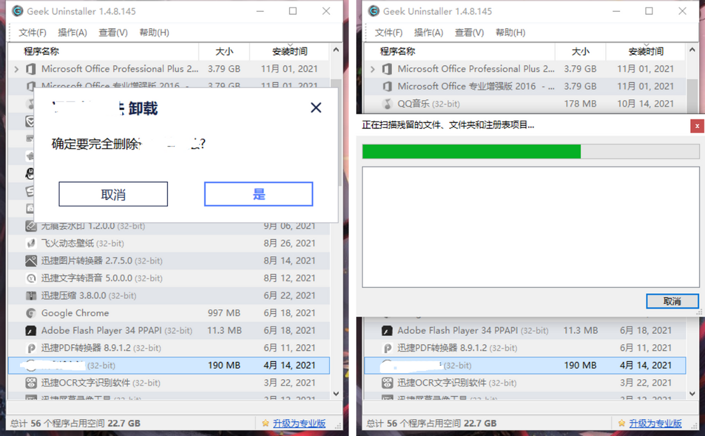Click the QQ音乐 icon in right window
705x436 pixels.
(387, 104)
